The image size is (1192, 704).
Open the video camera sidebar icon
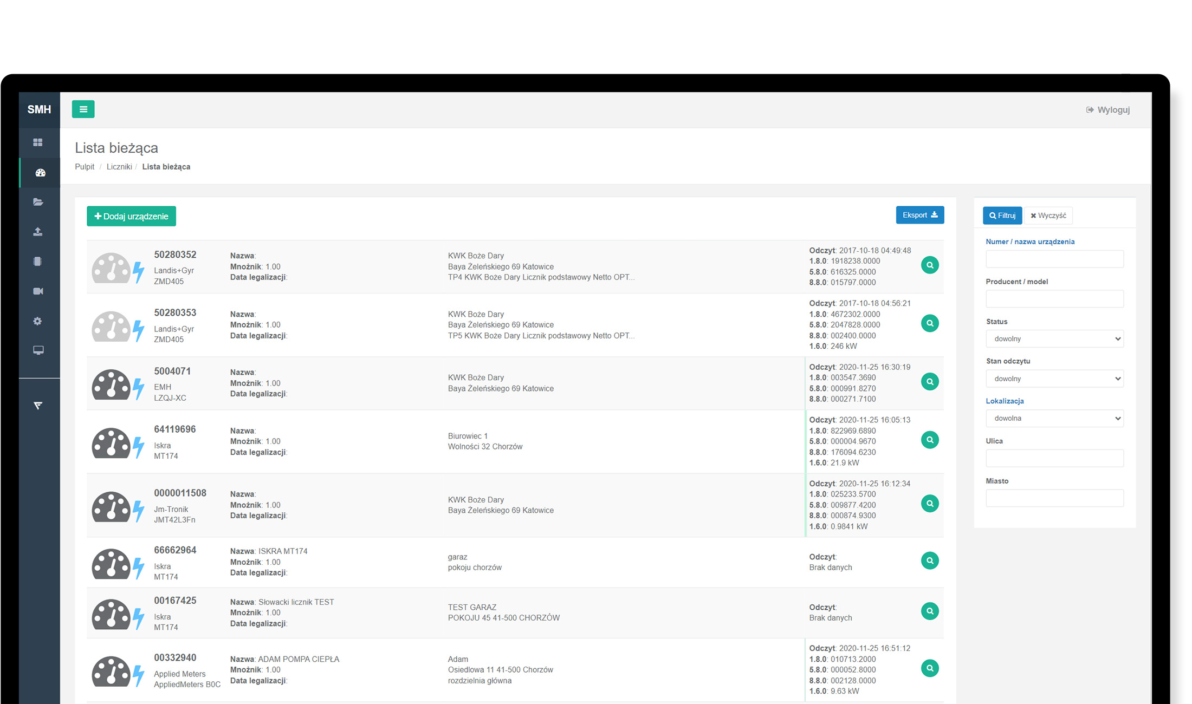coord(38,291)
